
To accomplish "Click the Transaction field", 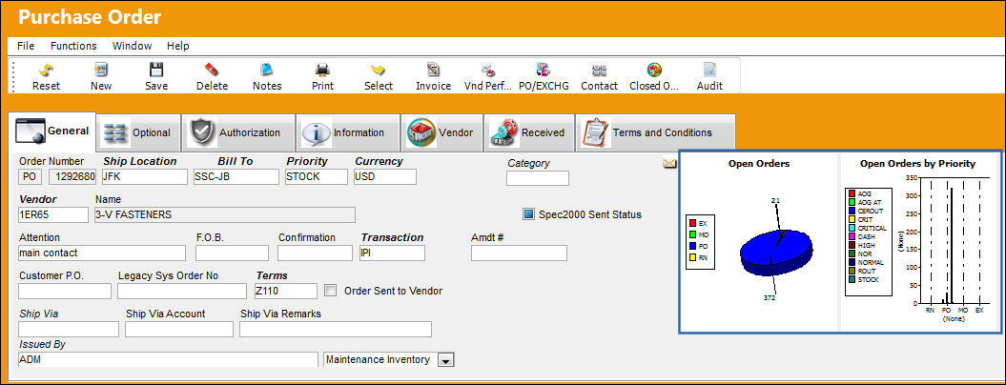I will click(393, 253).
